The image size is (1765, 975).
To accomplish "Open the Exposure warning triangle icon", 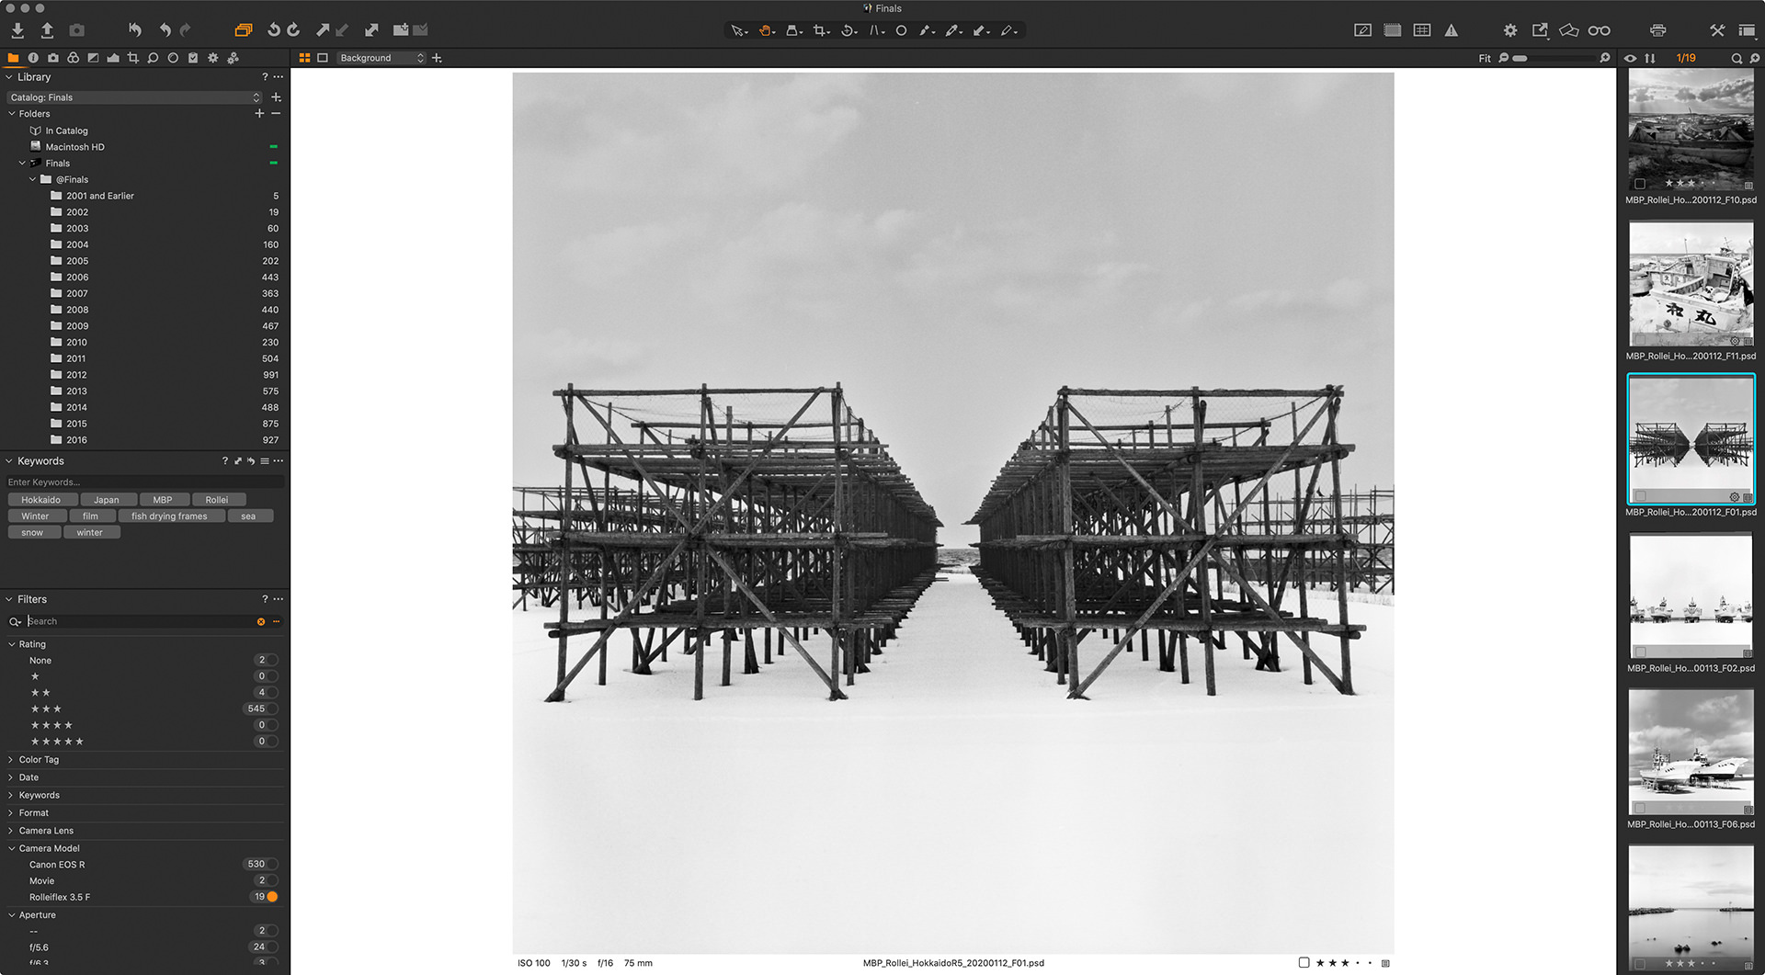I will [1451, 30].
